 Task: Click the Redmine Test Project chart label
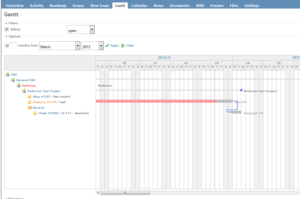point(260,91)
